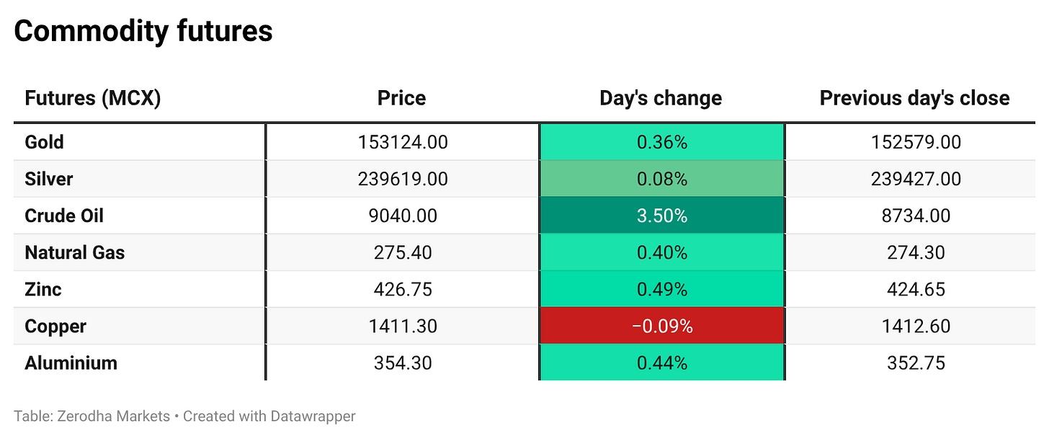Select the Natural Gas row label
Viewport: 1049px width, 439px height.
point(74,252)
